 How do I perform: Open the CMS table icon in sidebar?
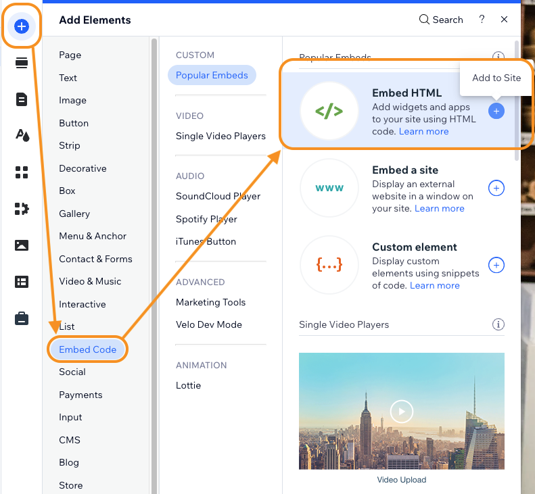click(22, 282)
